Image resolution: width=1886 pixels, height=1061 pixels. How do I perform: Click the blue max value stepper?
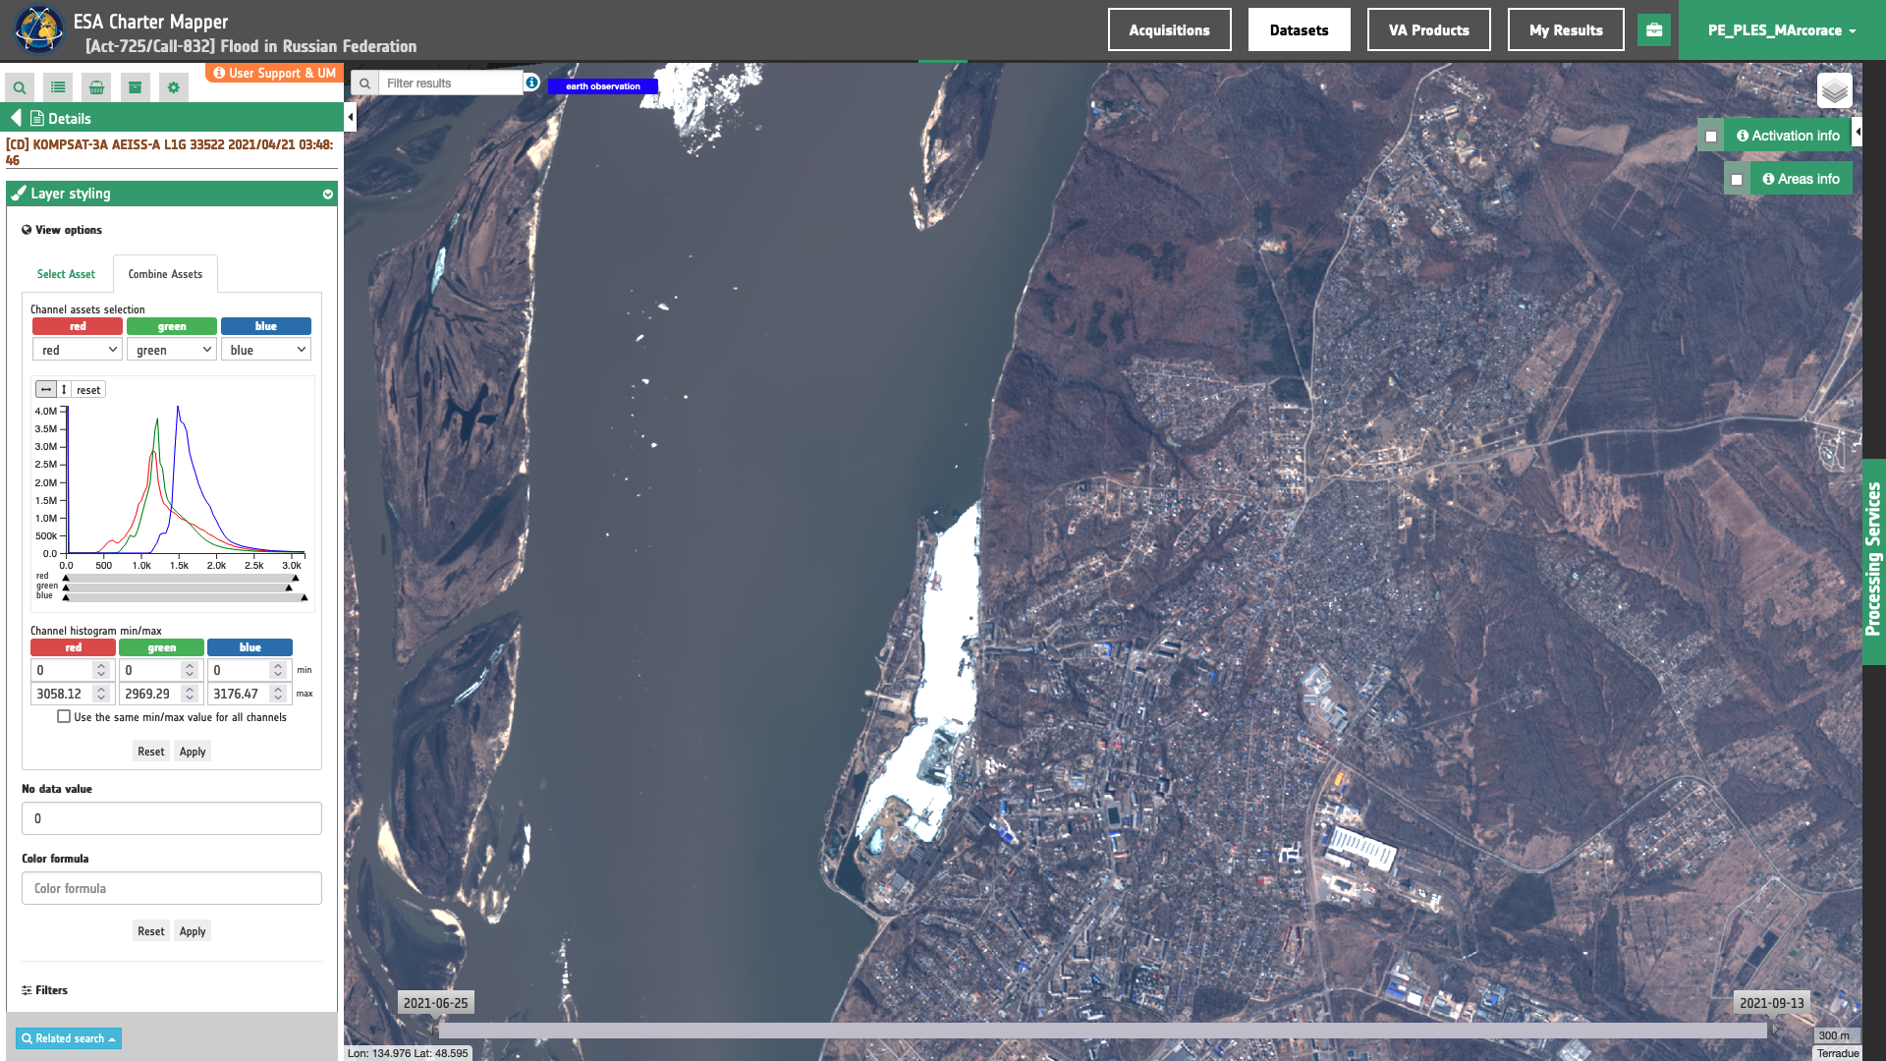(x=278, y=694)
